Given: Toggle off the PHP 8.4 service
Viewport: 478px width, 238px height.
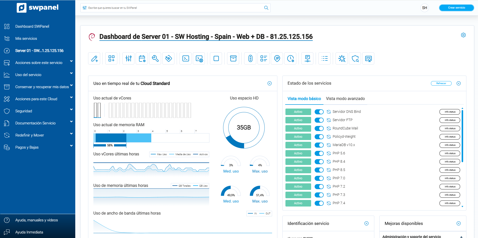Looking at the screenshot, I should pos(319,162).
